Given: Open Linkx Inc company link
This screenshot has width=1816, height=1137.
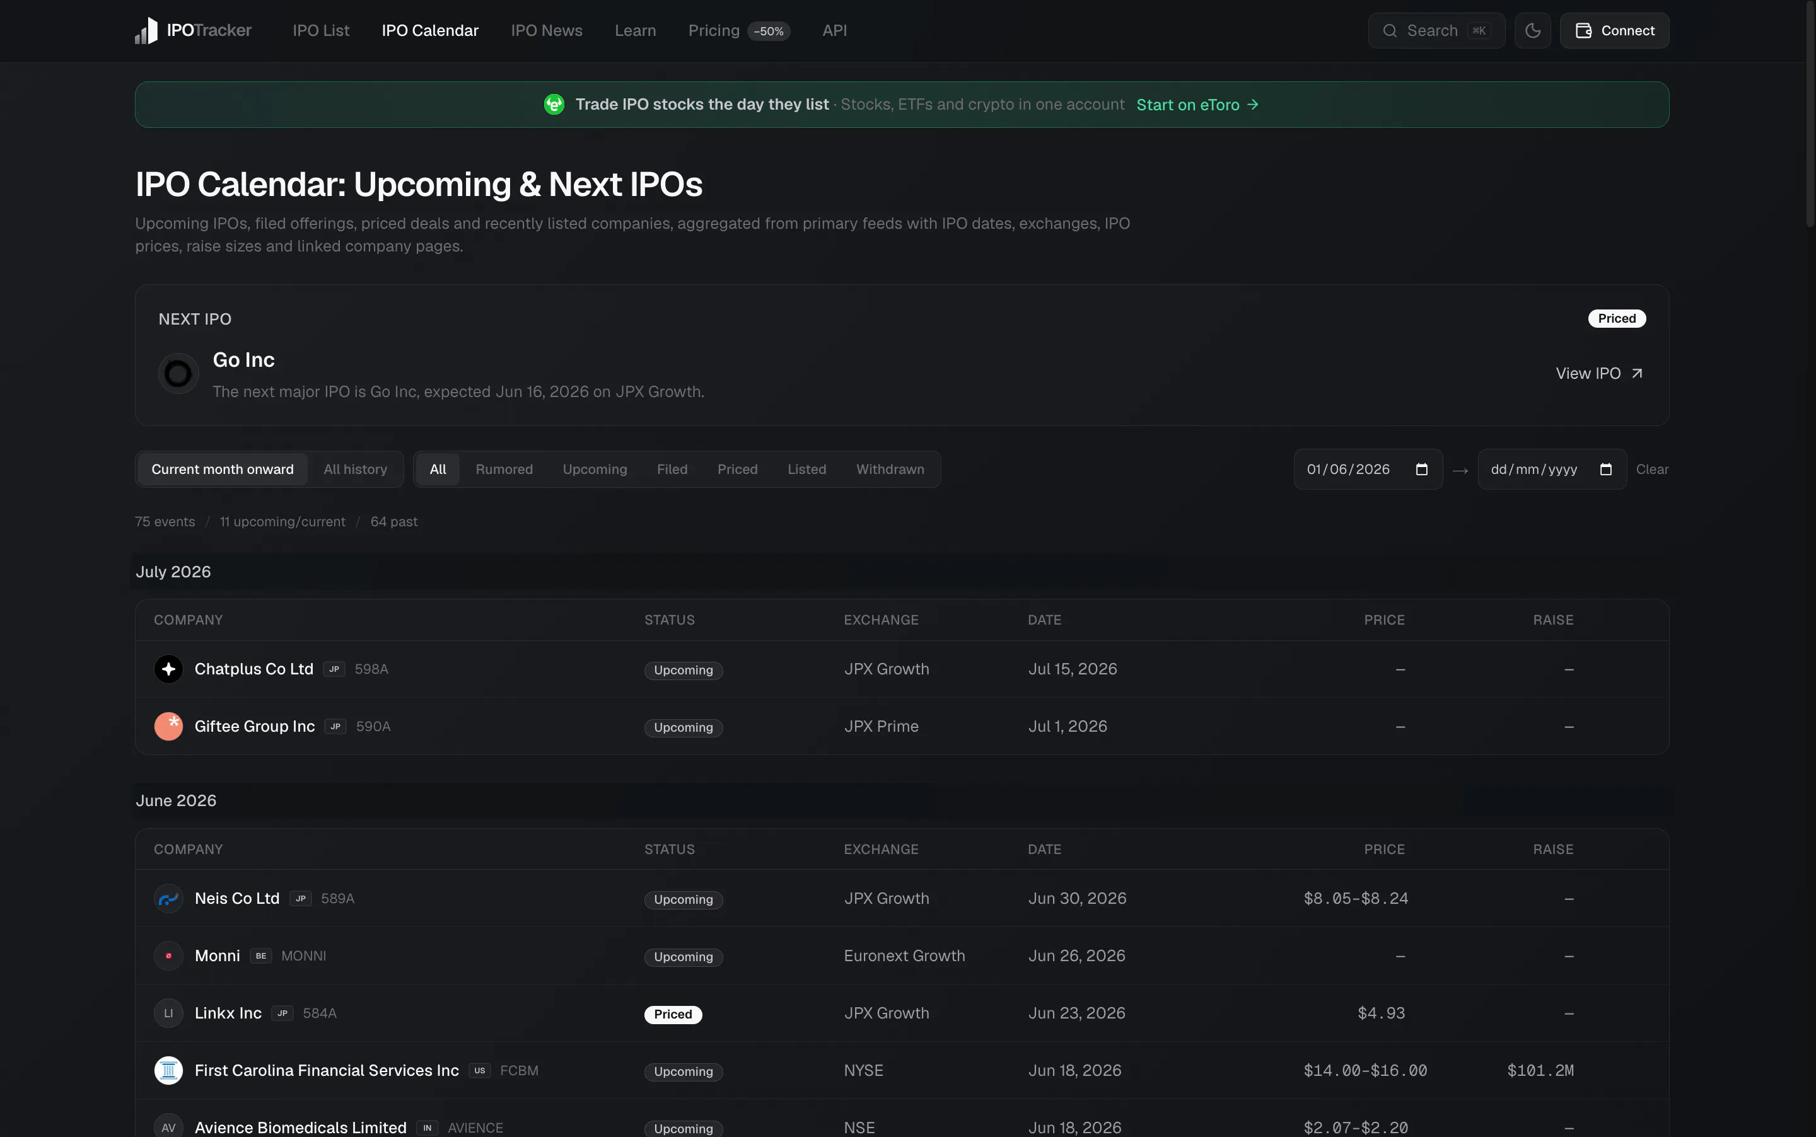Looking at the screenshot, I should coord(229,1013).
